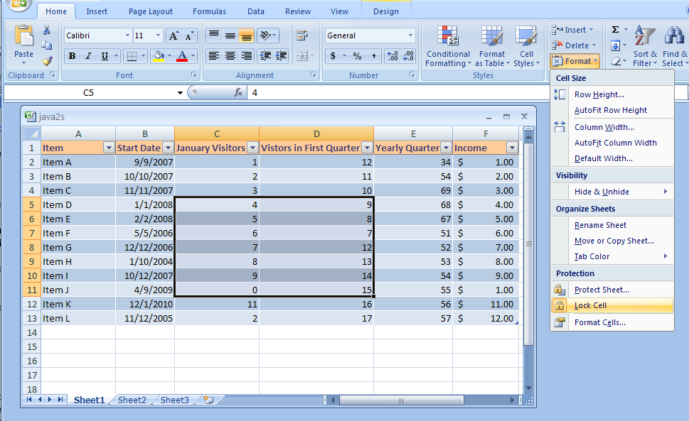Toggle Lock Cell in Protection section
689x421 pixels.
[590, 305]
